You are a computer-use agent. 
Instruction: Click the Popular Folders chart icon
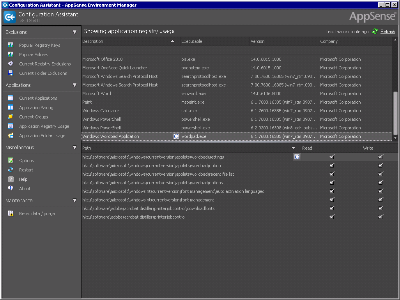[x=11, y=54]
